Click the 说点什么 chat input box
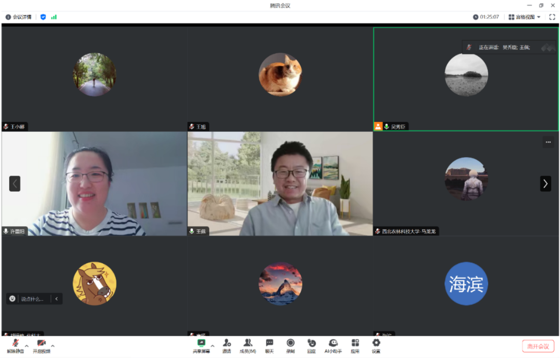The height and width of the screenshot is (358, 560). coord(32,299)
